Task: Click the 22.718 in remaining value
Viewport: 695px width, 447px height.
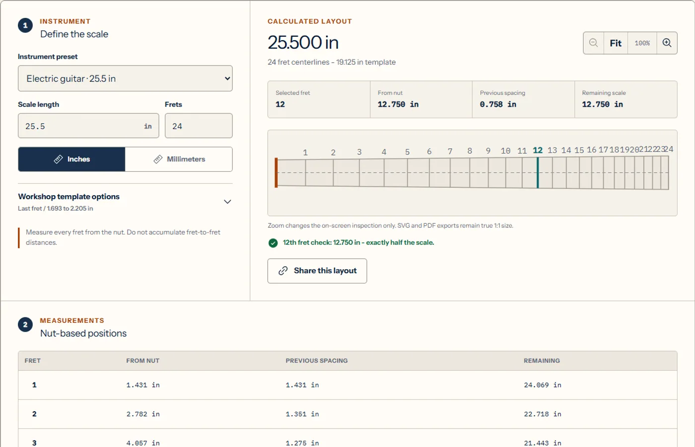Action: (543, 414)
